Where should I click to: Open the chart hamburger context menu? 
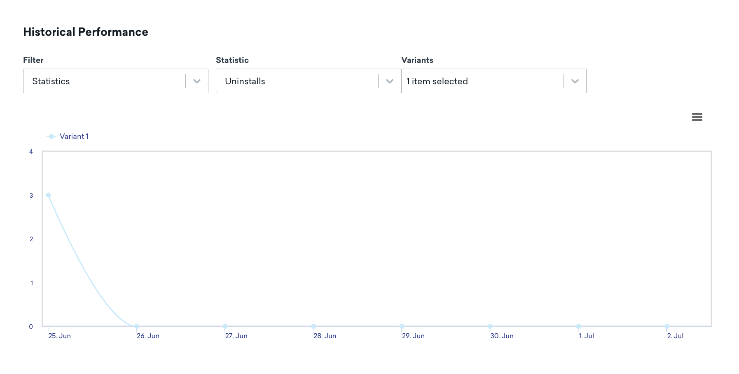697,117
